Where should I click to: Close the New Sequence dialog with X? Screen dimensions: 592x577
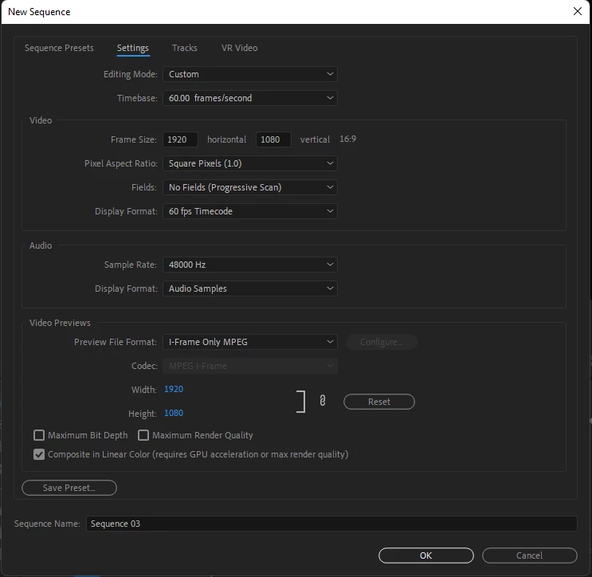click(x=578, y=11)
